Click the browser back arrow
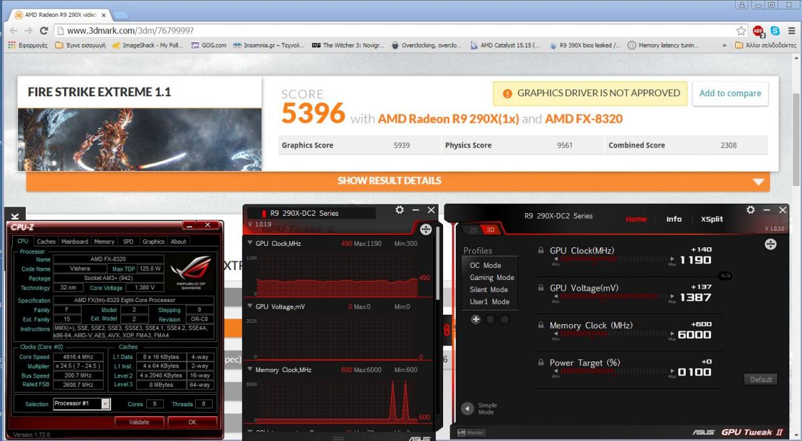This screenshot has height=441, width=802. 13,31
